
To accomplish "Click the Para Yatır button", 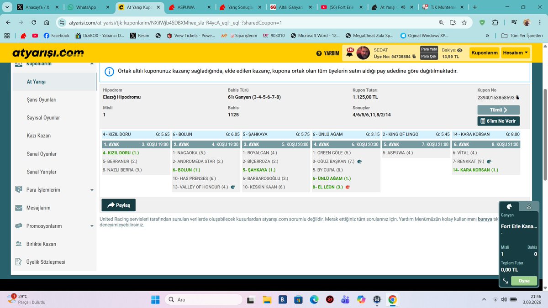I will 429,49.
